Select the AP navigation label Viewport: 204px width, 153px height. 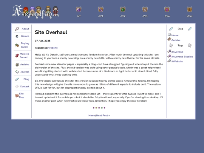(x=79, y=16)
